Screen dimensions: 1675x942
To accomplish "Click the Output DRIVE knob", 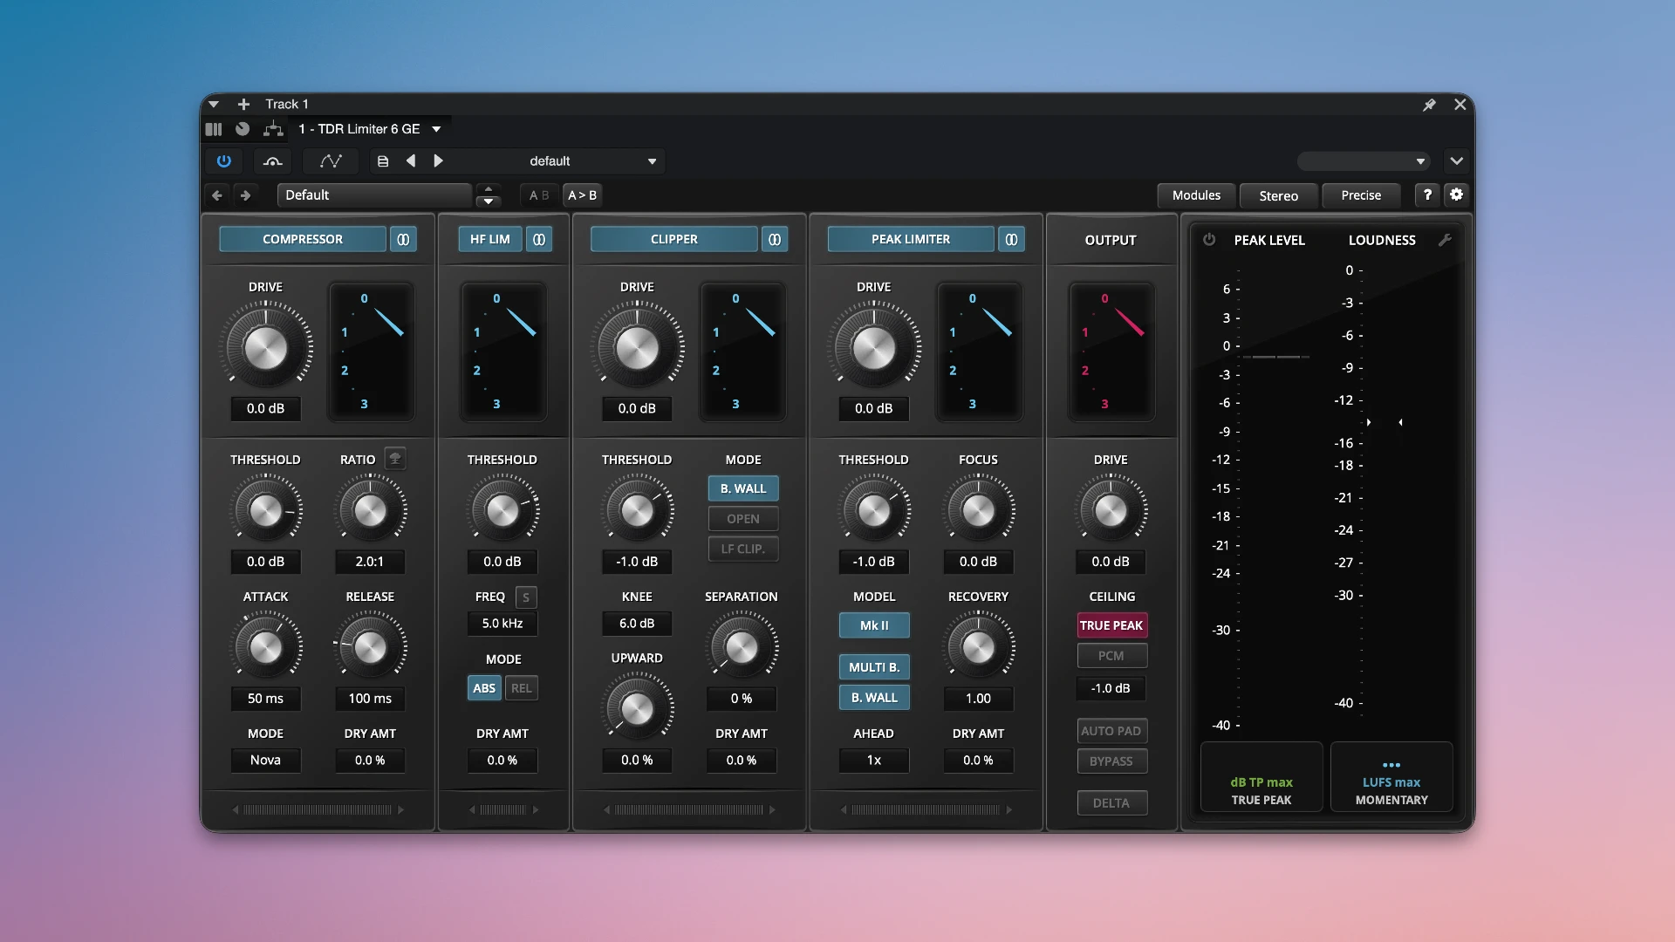I will (1111, 510).
